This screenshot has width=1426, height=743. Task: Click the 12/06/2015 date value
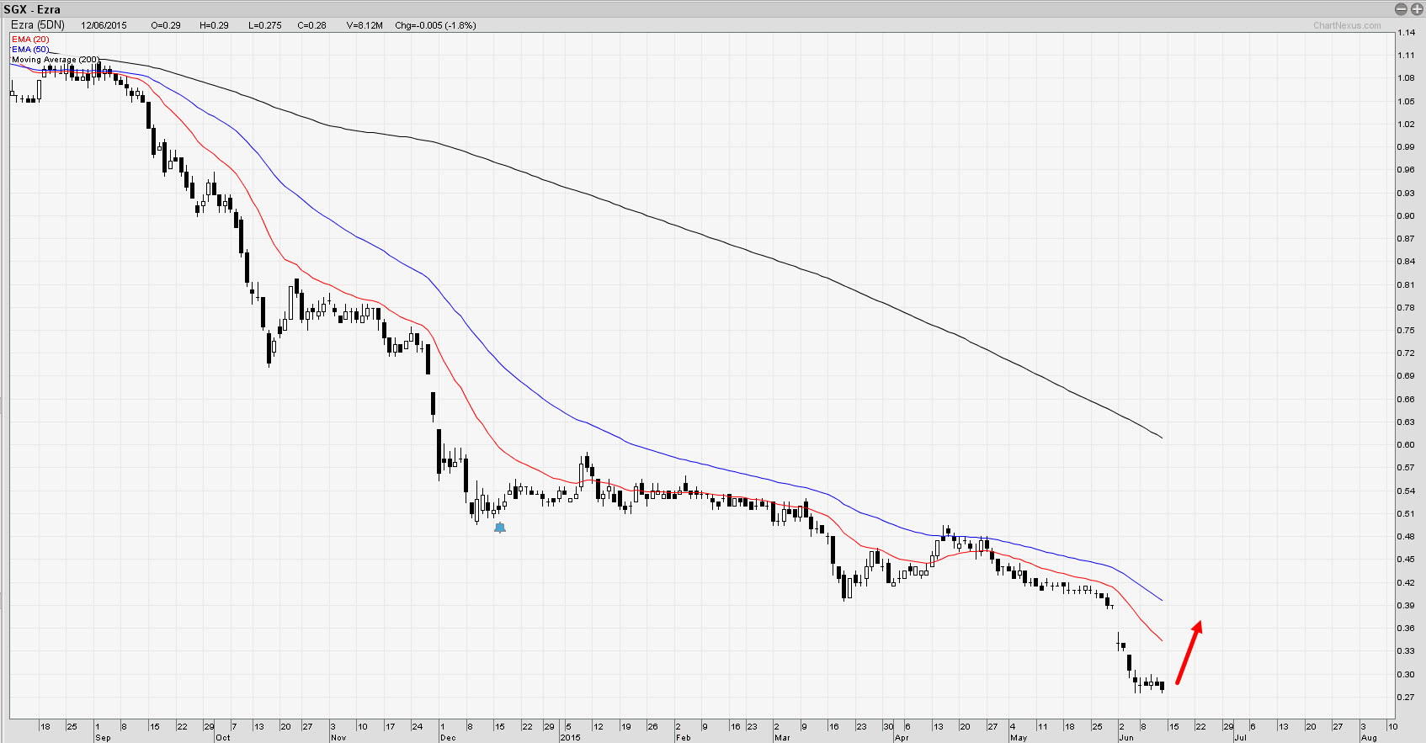coord(104,25)
